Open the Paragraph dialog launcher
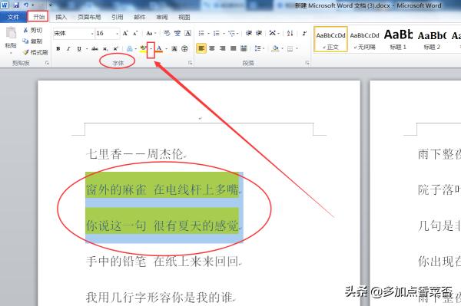The width and height of the screenshot is (461, 306). pos(307,63)
